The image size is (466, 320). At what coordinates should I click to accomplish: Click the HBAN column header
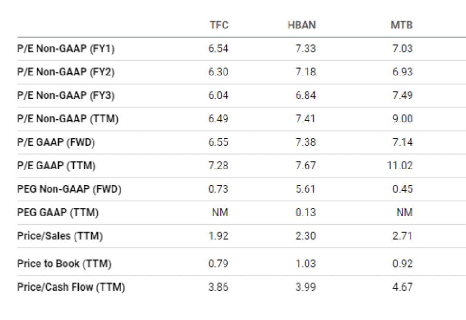click(x=302, y=25)
